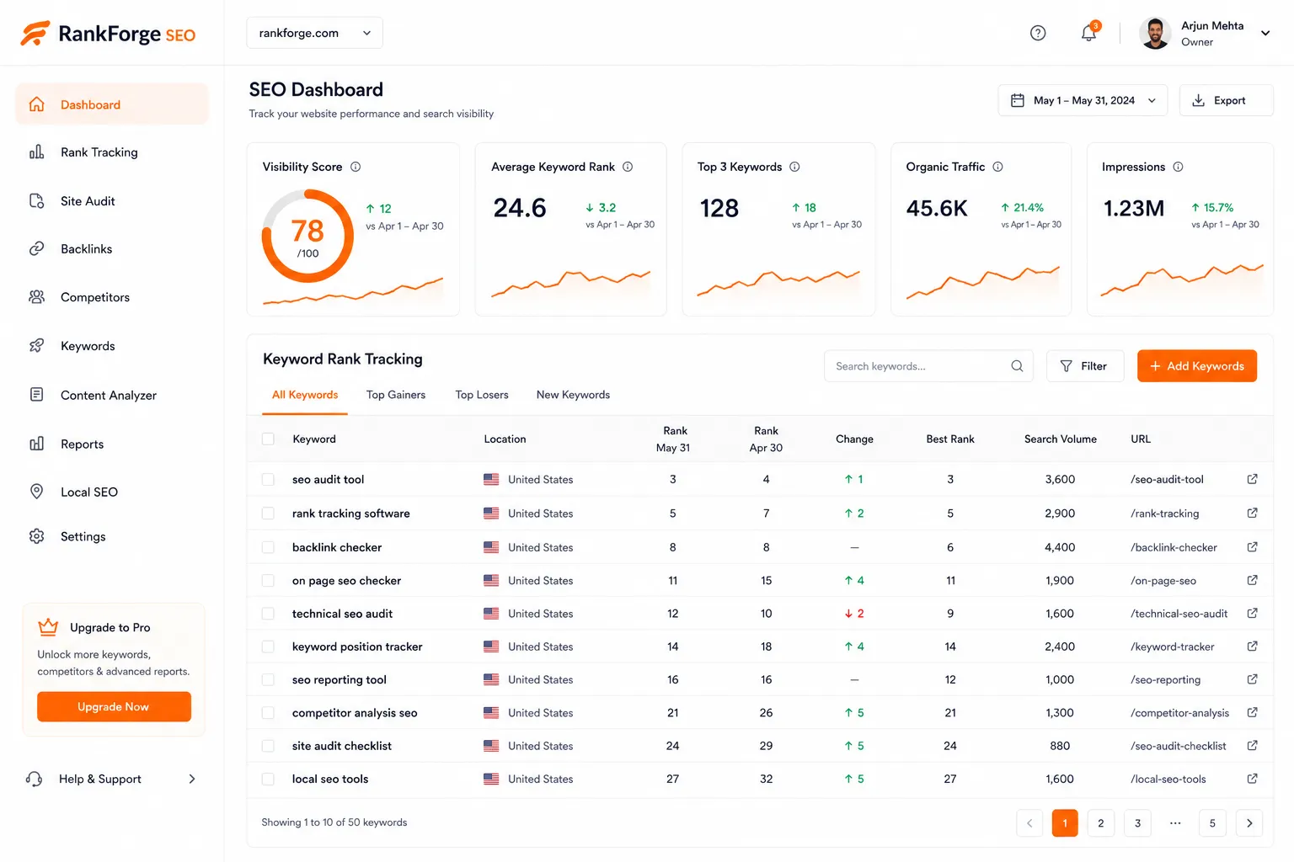
Task: Open Rank Tracking in the sidebar
Action: 112,152
